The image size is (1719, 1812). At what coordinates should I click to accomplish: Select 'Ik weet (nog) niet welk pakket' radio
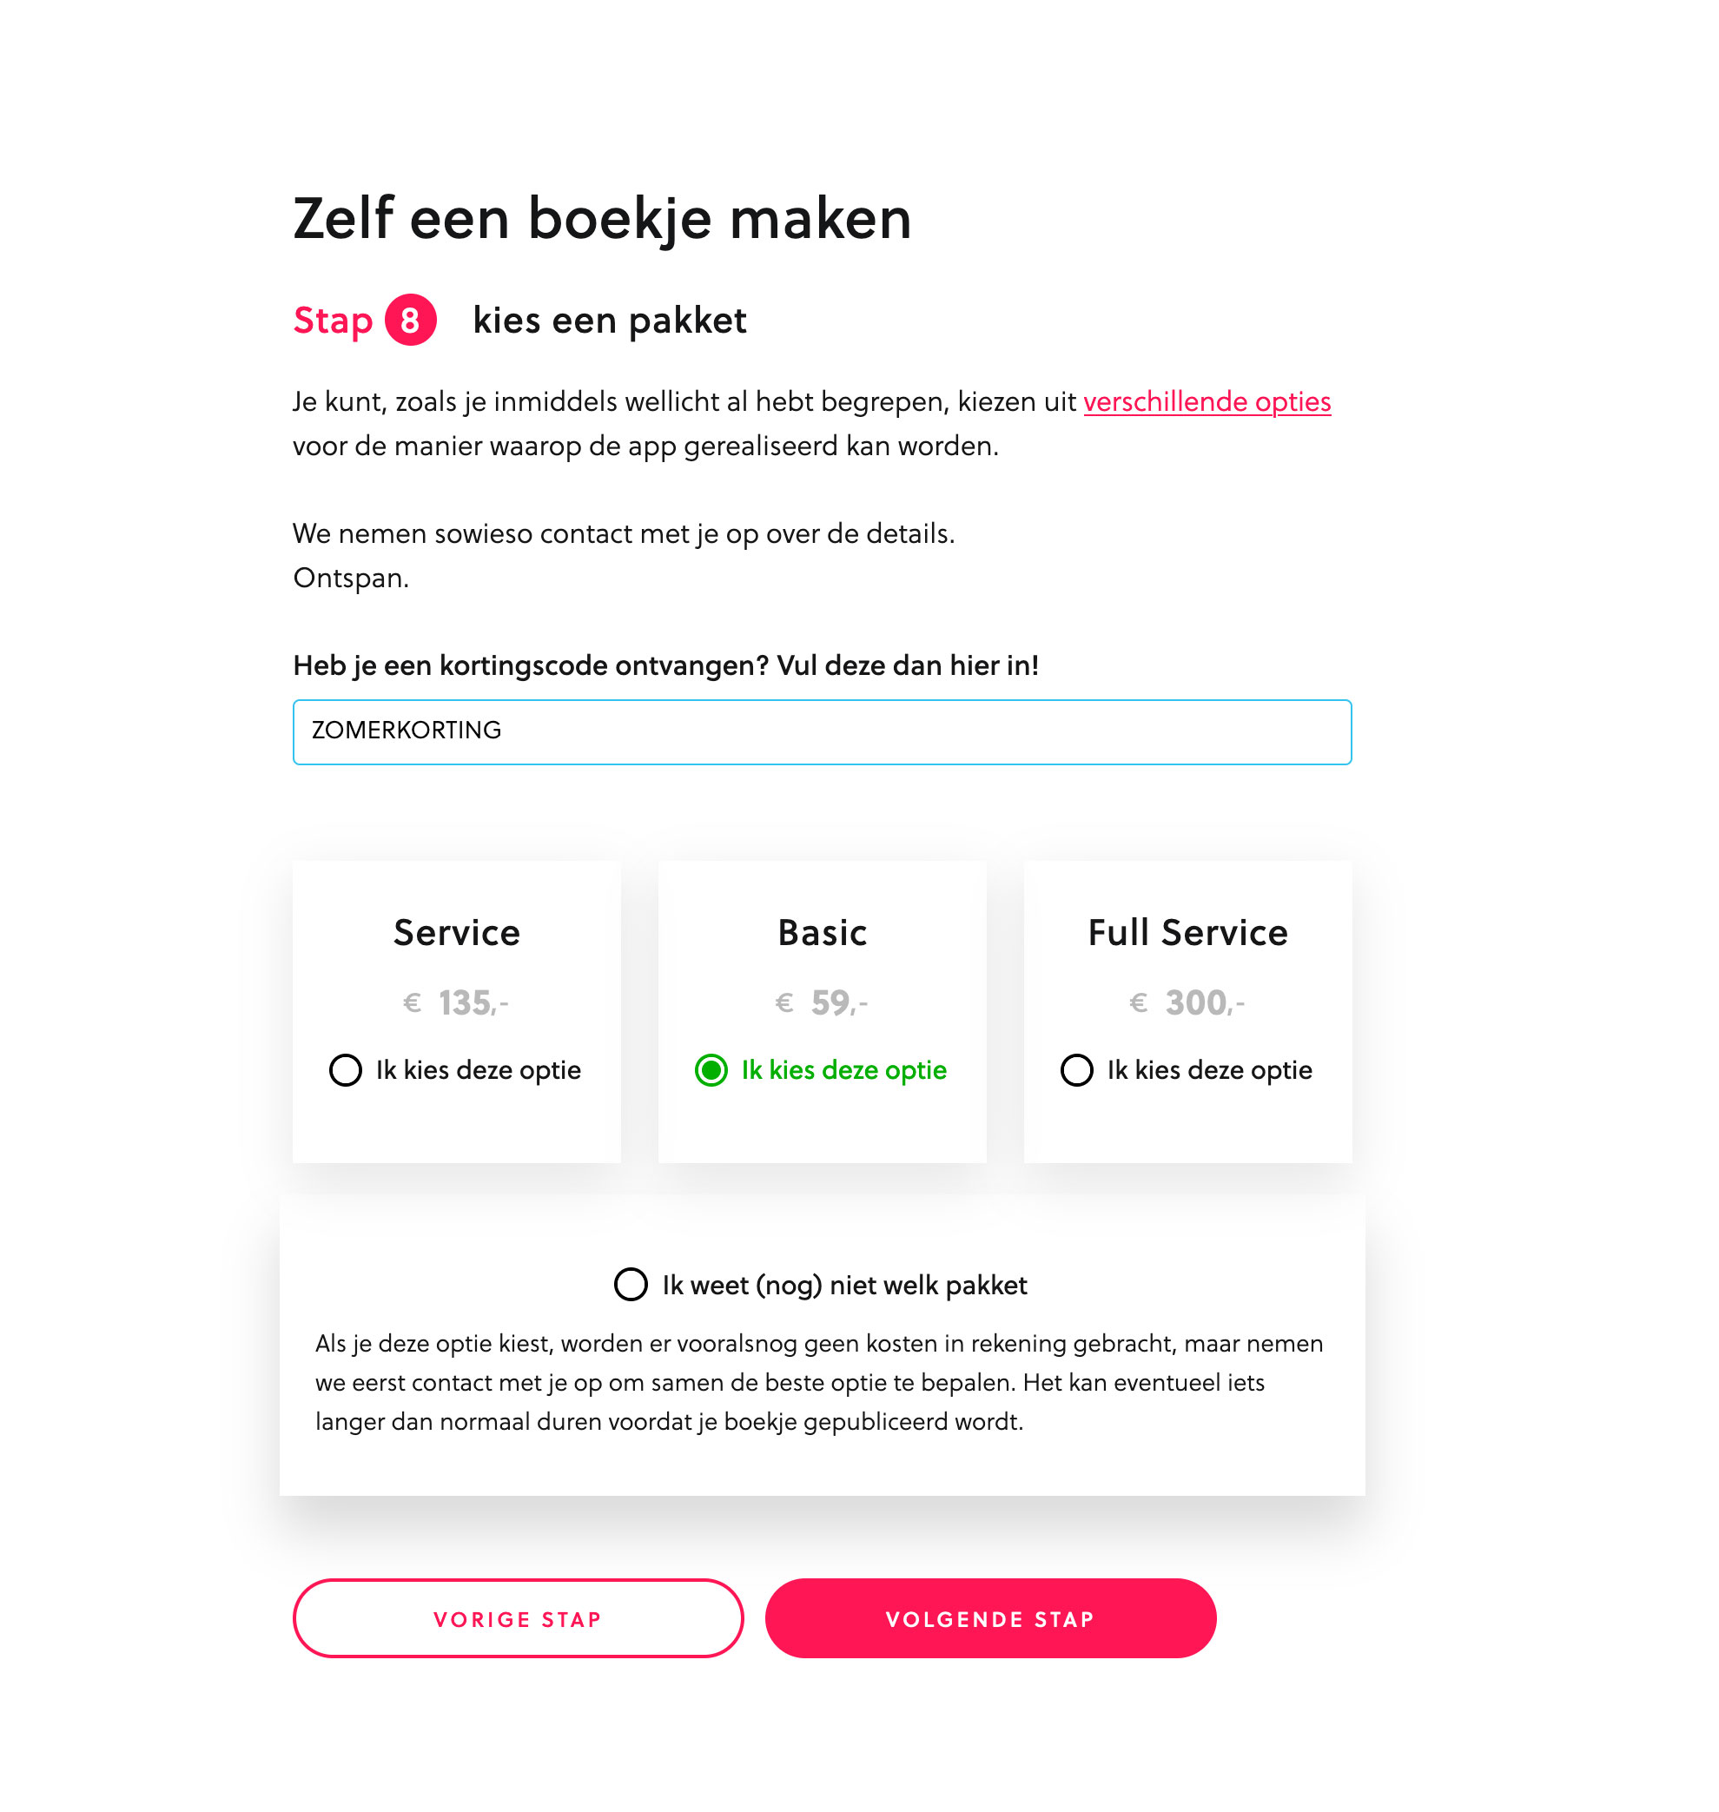(x=631, y=1284)
